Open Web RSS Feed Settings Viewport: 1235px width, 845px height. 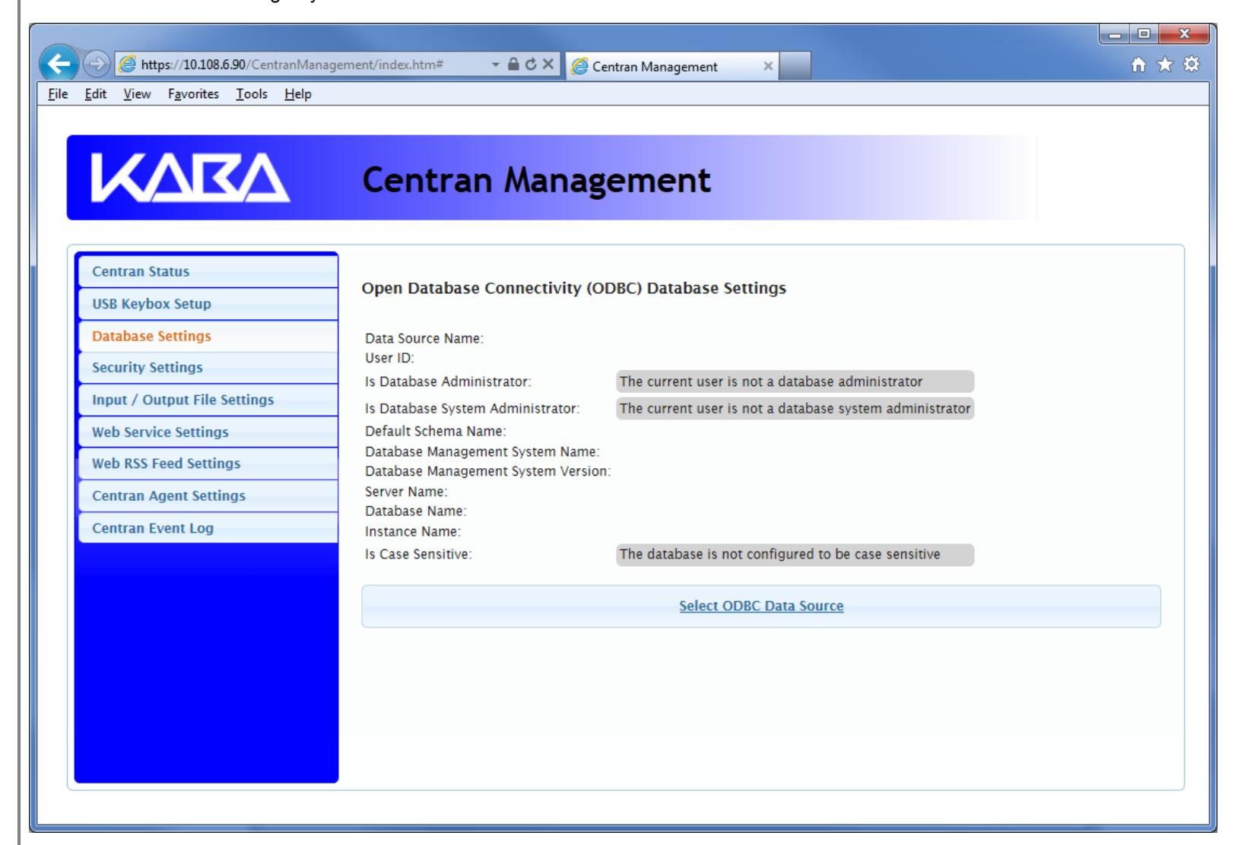click(x=208, y=464)
